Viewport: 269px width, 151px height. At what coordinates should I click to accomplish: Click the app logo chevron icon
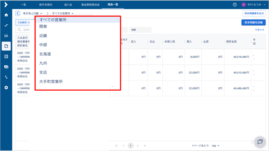point(6,5)
